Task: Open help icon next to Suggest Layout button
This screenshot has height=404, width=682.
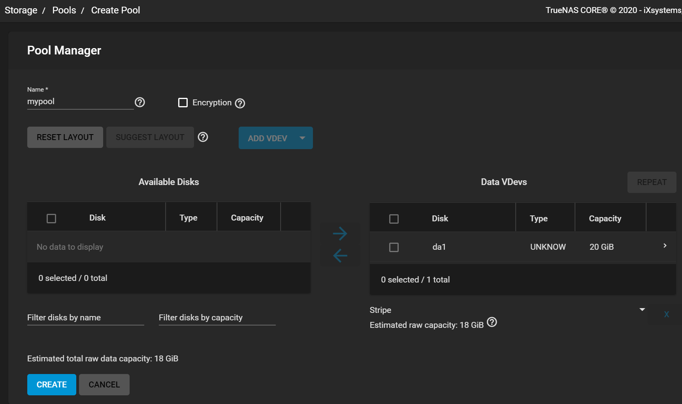Action: pos(203,137)
